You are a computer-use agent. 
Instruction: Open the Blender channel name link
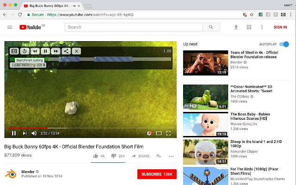click(x=28, y=172)
